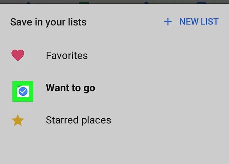The width and height of the screenshot is (229, 164).
Task: Click the NEW LIST text link
Action: tap(199, 22)
